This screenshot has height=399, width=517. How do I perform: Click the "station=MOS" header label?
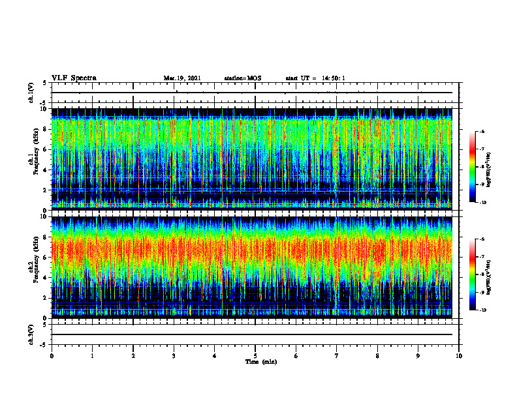(243, 78)
